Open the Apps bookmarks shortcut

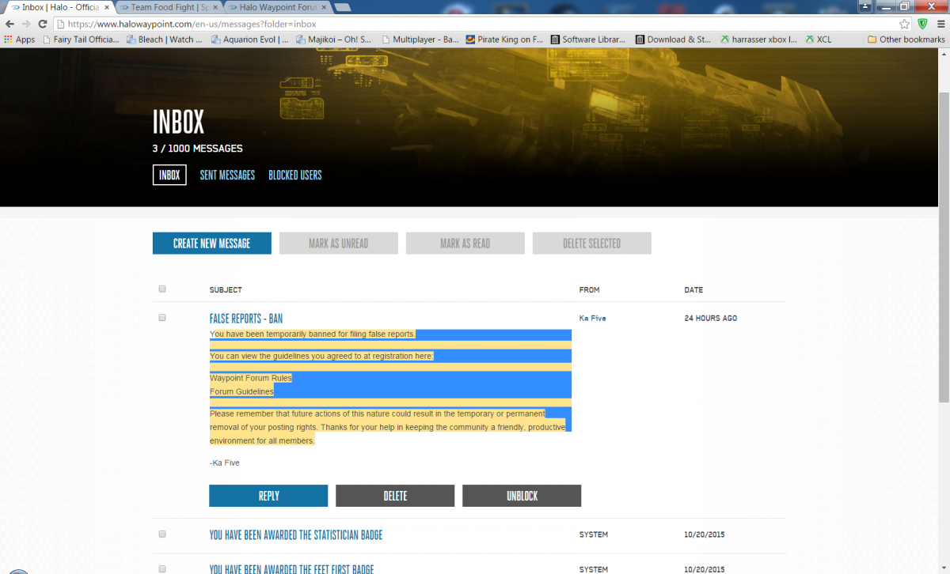click(x=20, y=40)
